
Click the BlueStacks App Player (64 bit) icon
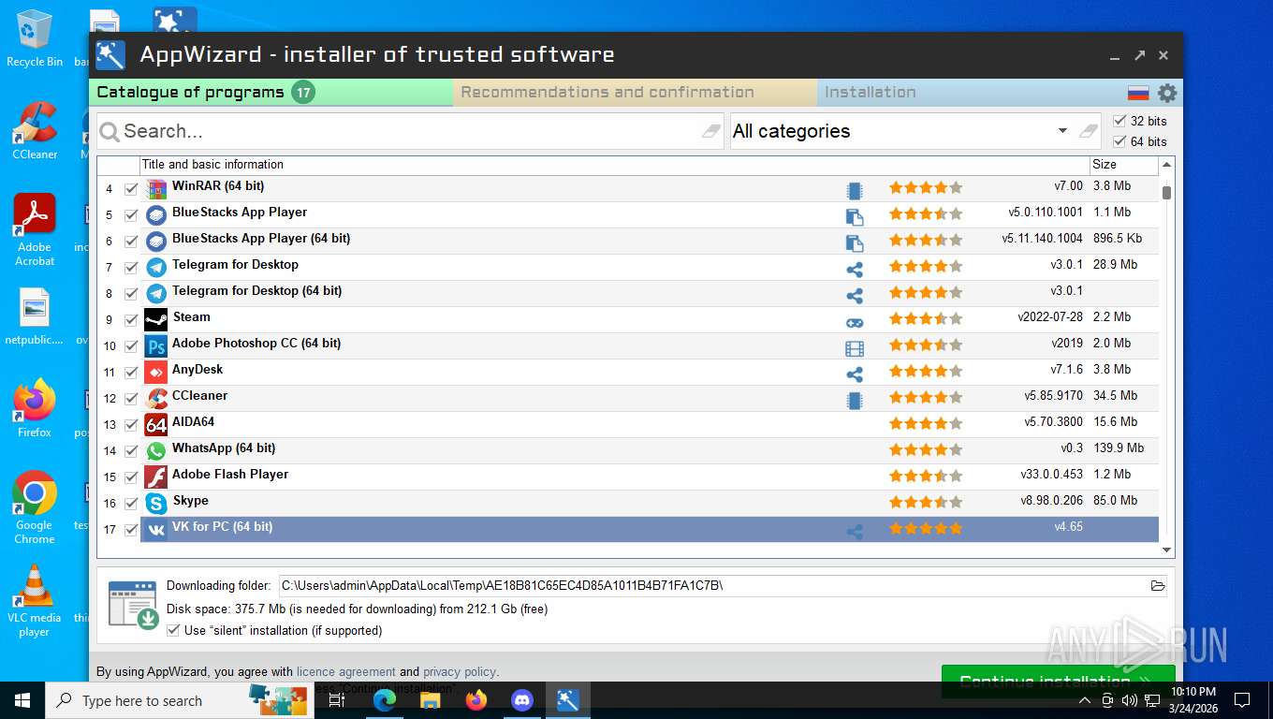tap(156, 242)
